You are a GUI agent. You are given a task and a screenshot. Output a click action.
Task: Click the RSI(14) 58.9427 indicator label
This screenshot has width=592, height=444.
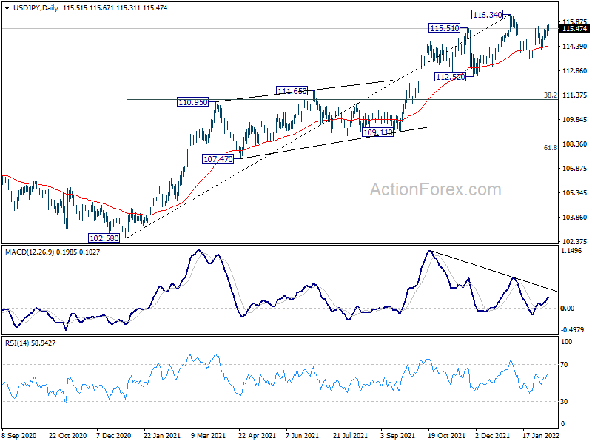[x=30, y=343]
